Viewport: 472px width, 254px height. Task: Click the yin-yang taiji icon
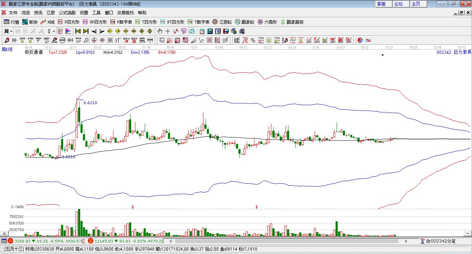pos(360,40)
